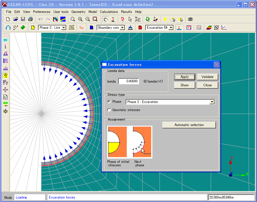
Task: Click the axes graph icon
Action: tap(224, 28)
